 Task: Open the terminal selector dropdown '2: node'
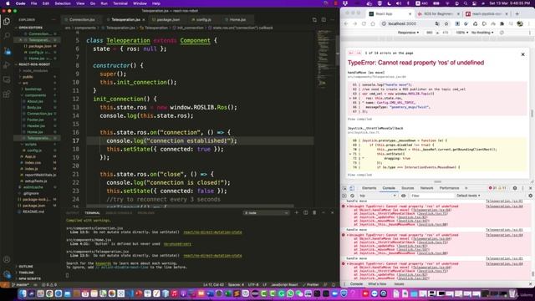266,212
